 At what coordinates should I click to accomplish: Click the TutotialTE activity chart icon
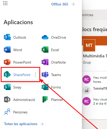tap(87, 90)
